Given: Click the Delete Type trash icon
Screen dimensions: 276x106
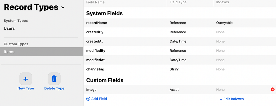Looking at the screenshot, I should (x=54, y=79).
